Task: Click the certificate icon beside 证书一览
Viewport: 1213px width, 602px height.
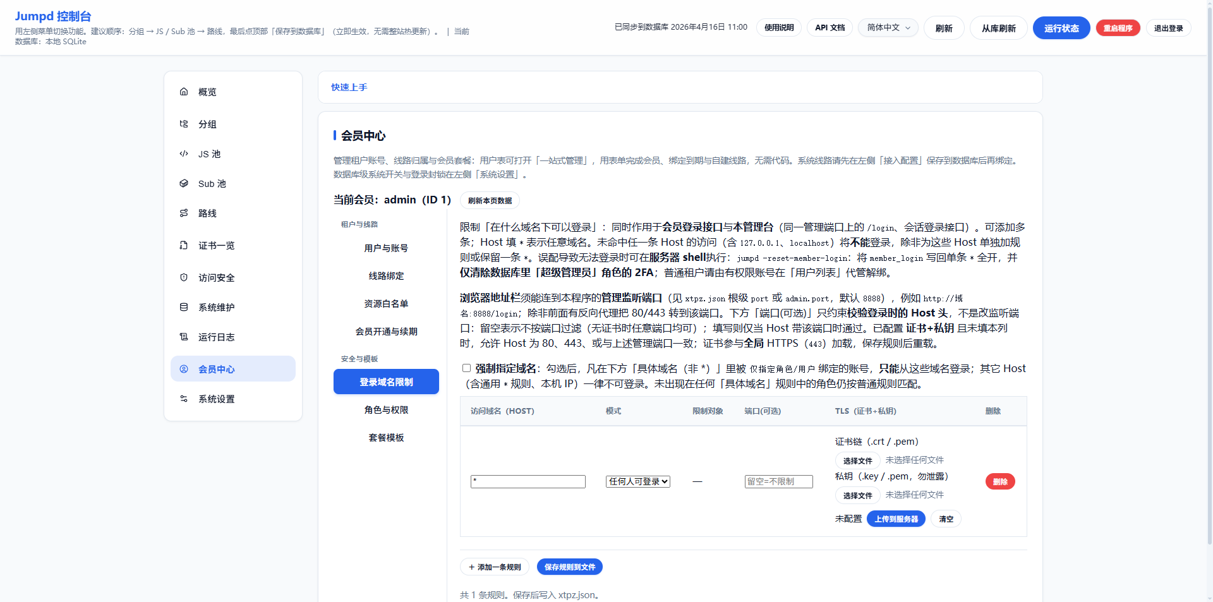Action: pyautogui.click(x=184, y=245)
